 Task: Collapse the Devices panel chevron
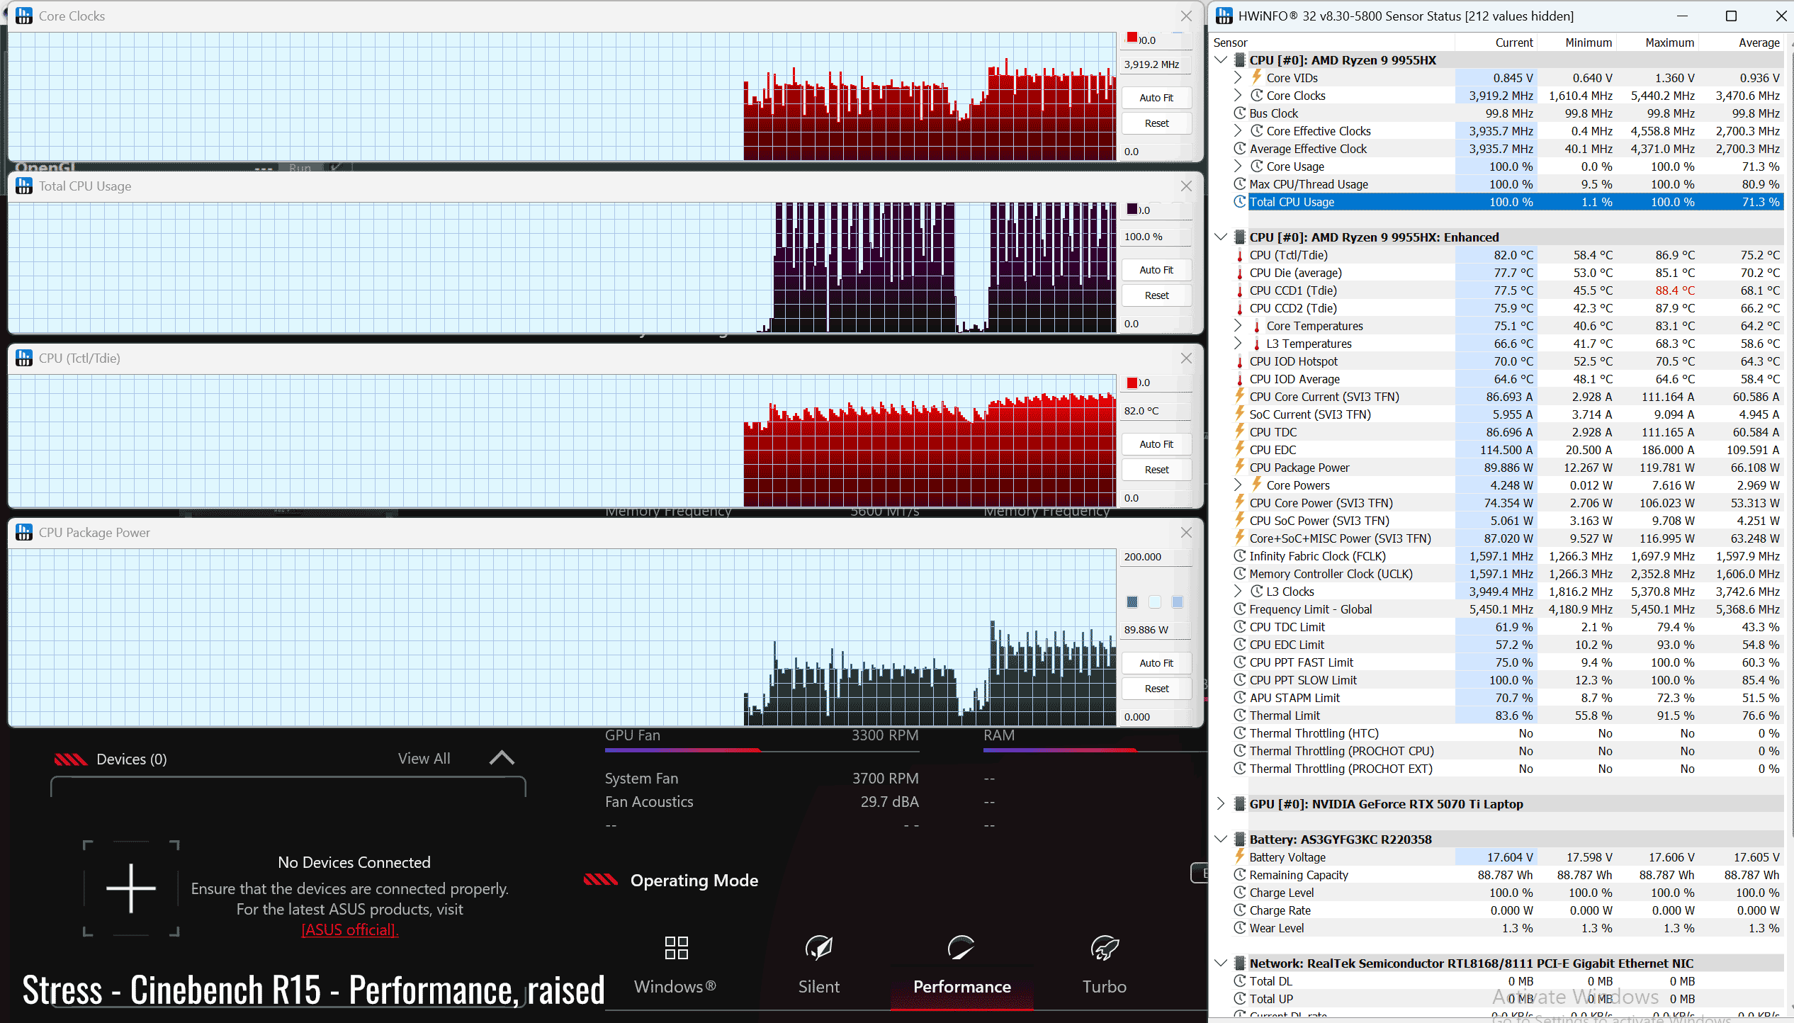tap(502, 758)
